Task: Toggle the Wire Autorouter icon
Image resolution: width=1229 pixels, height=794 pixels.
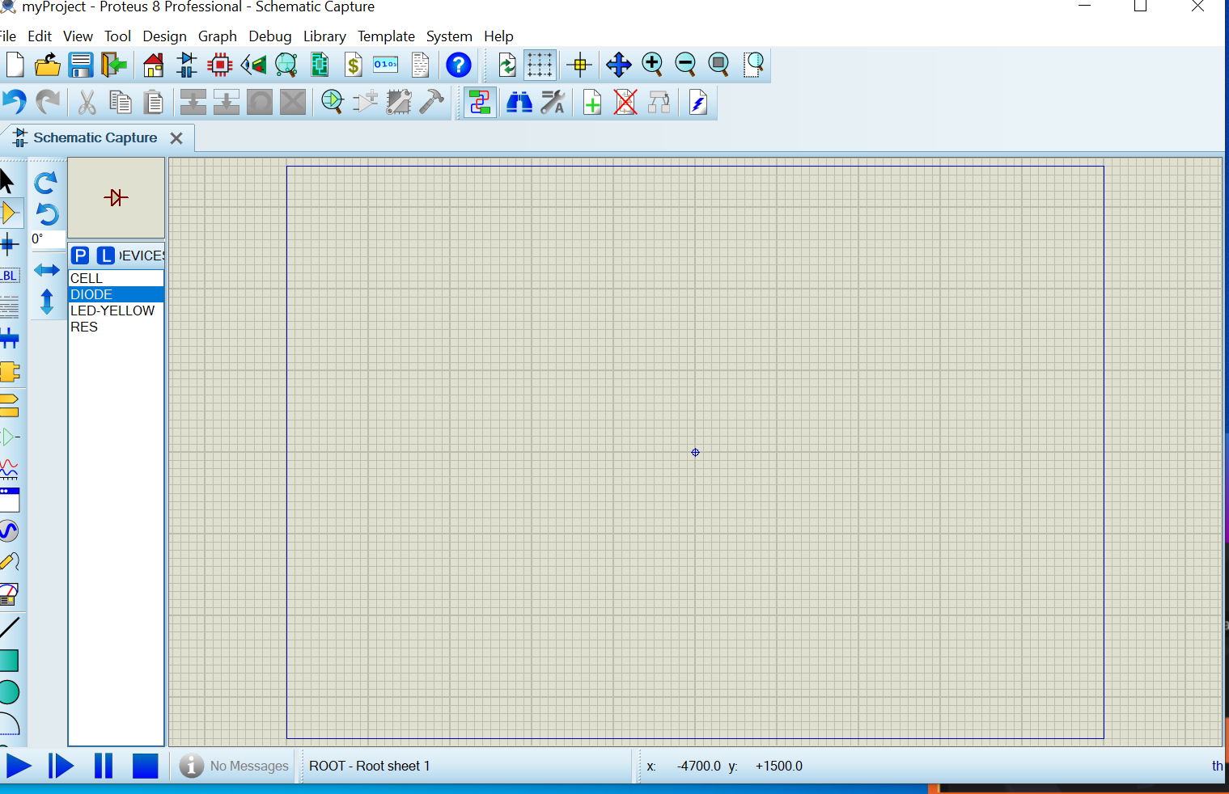Action: click(480, 103)
